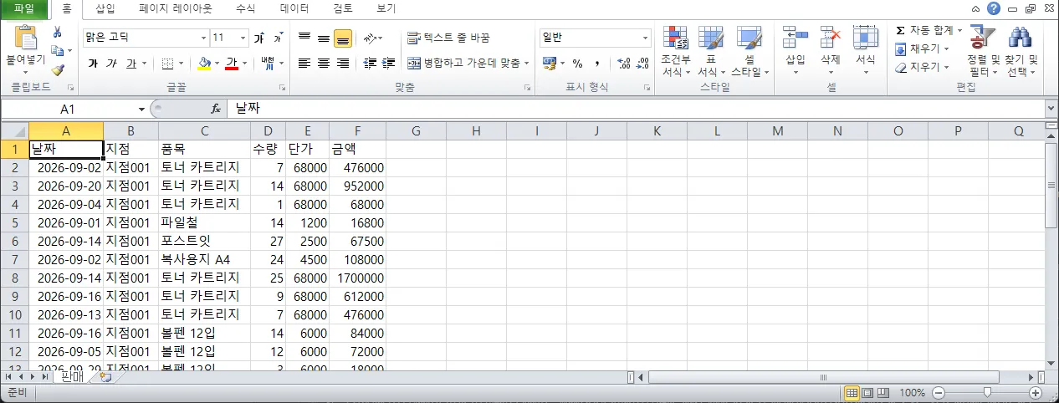Switch to the Page Layout (페이지 레이아웃) tab

coord(176,9)
